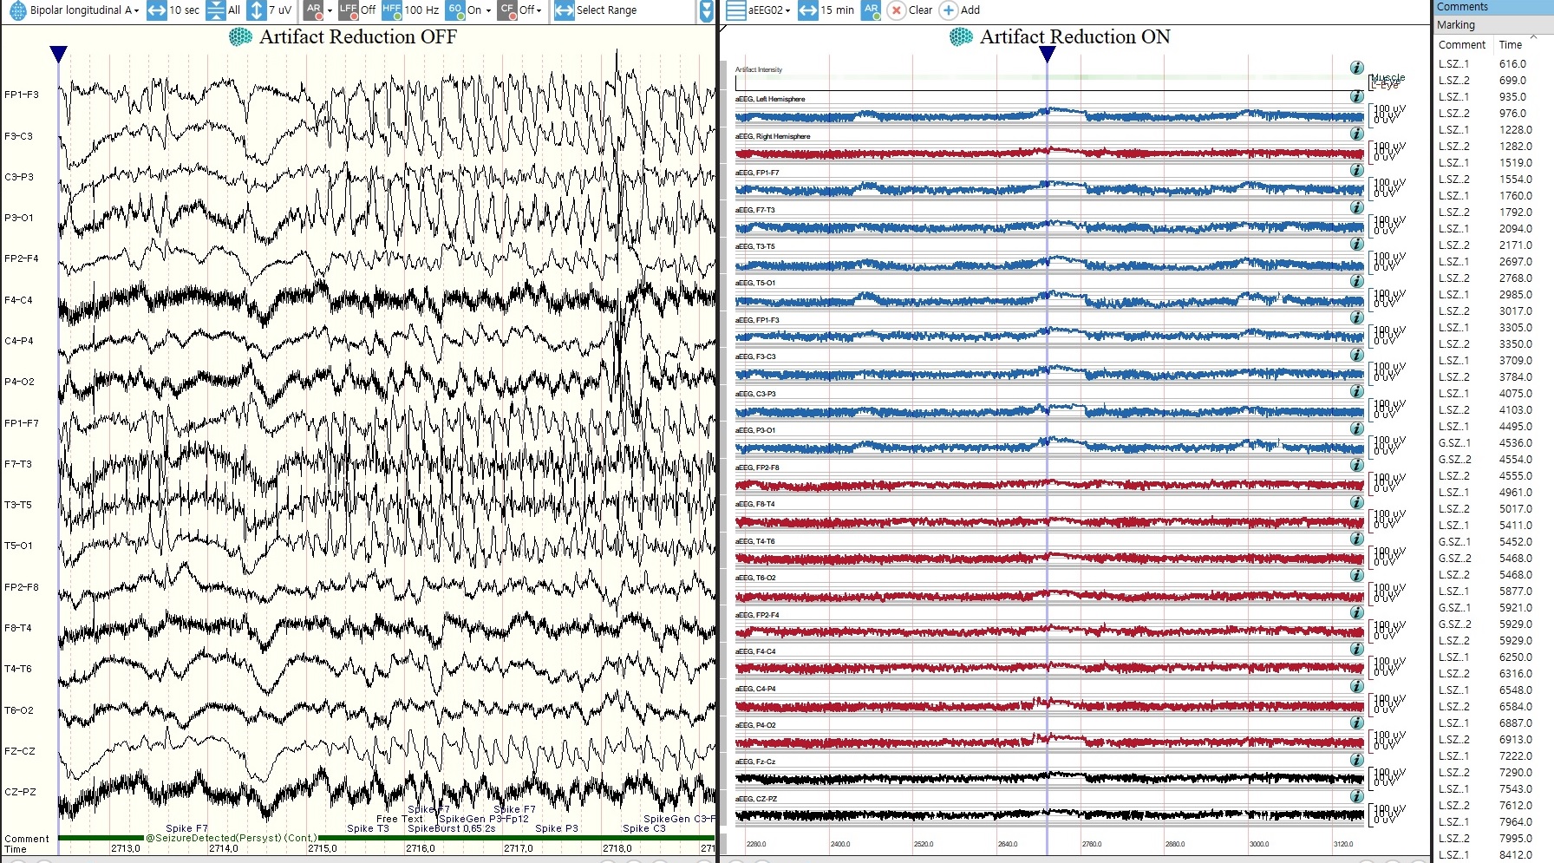Click the All channels spacing icon
The width and height of the screenshot is (1554, 863).
pyautogui.click(x=215, y=10)
